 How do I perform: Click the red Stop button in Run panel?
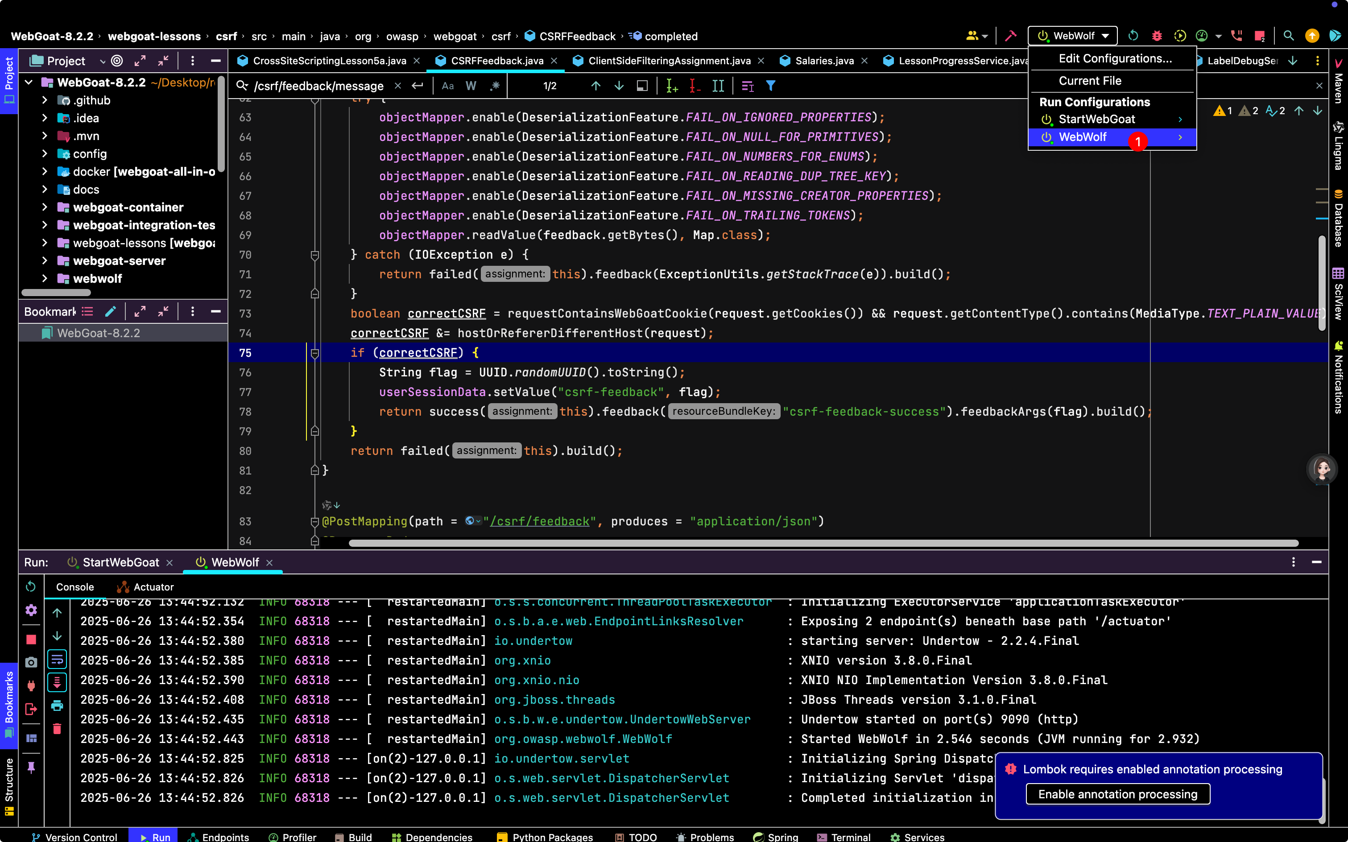pos(31,639)
